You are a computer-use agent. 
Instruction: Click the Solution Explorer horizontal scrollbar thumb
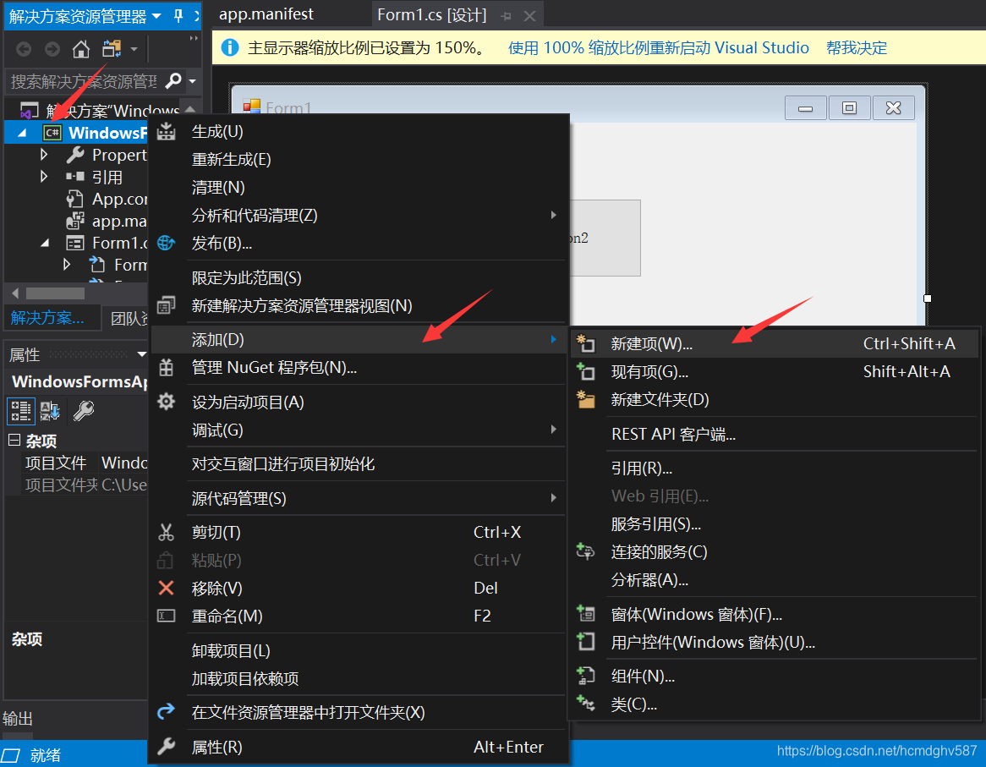coord(55,293)
